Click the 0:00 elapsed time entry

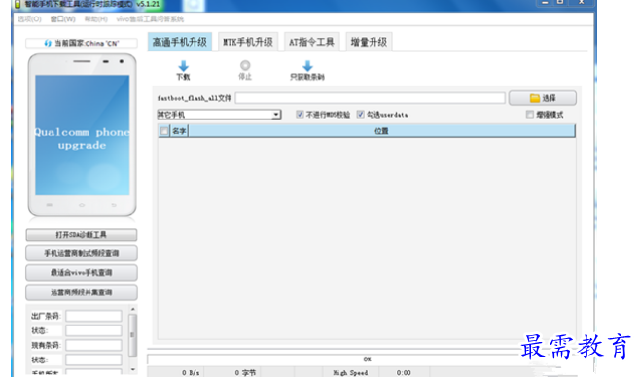(404, 372)
